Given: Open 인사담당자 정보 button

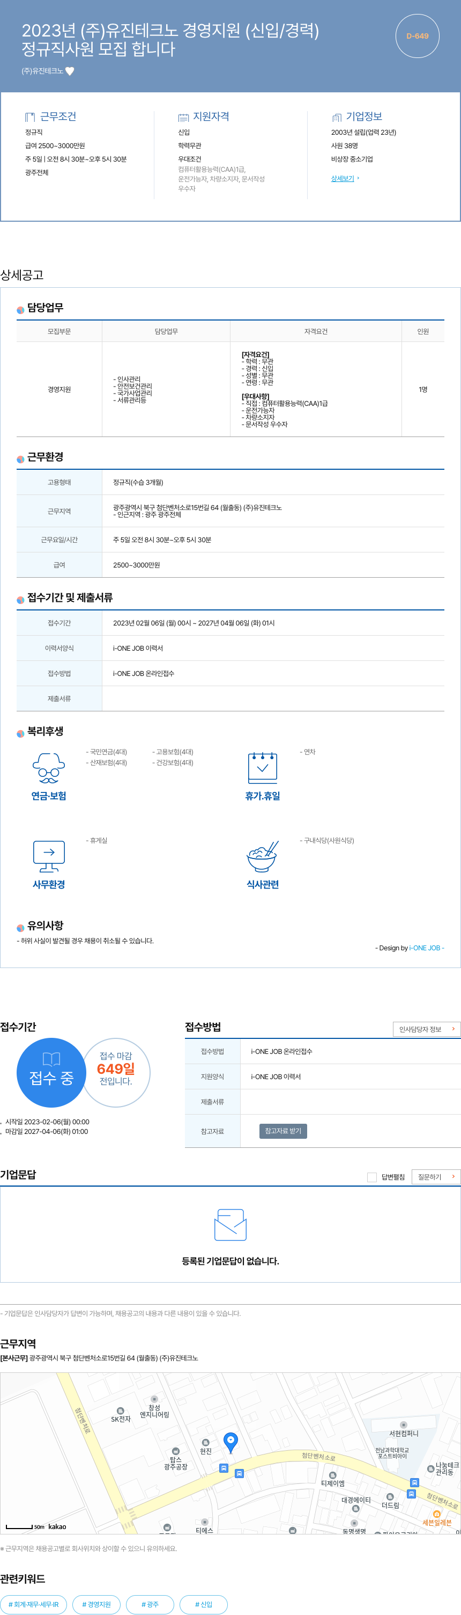Looking at the screenshot, I should 427,1029.
